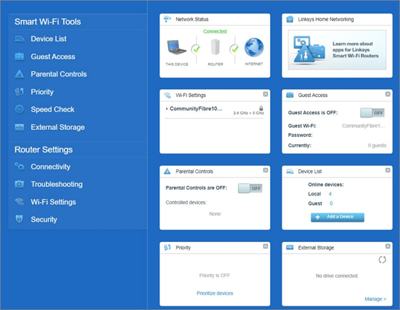Click the Device List sidebar icon

19,39
